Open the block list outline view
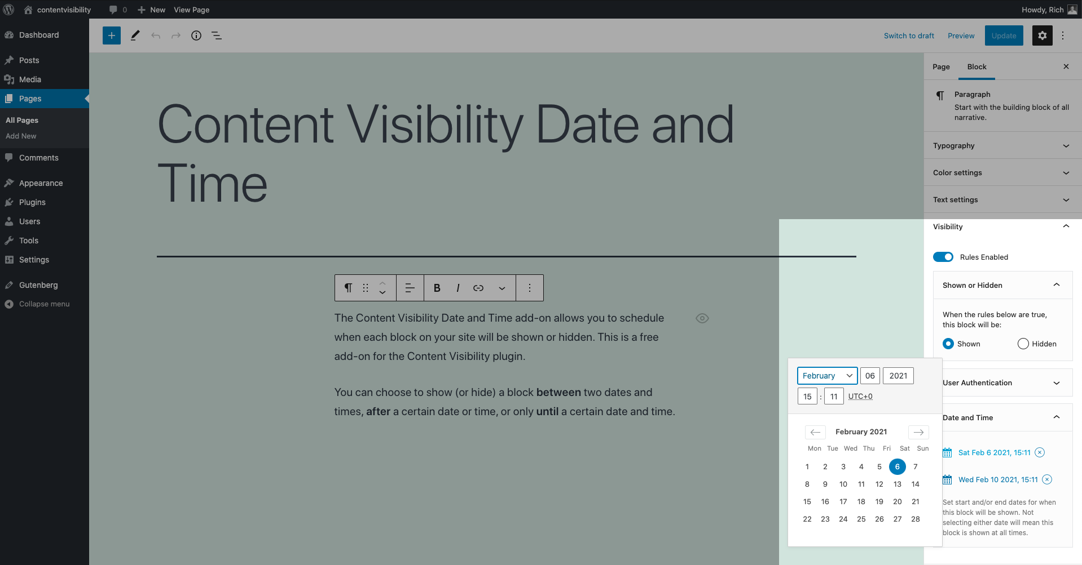The image size is (1082, 565). (217, 35)
